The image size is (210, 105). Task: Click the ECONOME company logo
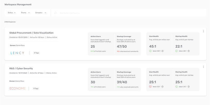pos(18,88)
